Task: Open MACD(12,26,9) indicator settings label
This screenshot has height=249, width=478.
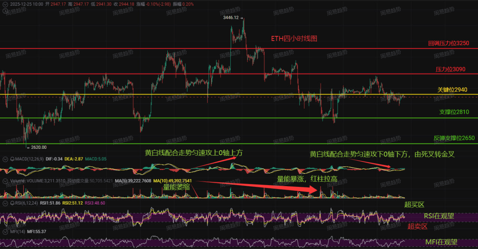Action: pyautogui.click(x=29, y=159)
